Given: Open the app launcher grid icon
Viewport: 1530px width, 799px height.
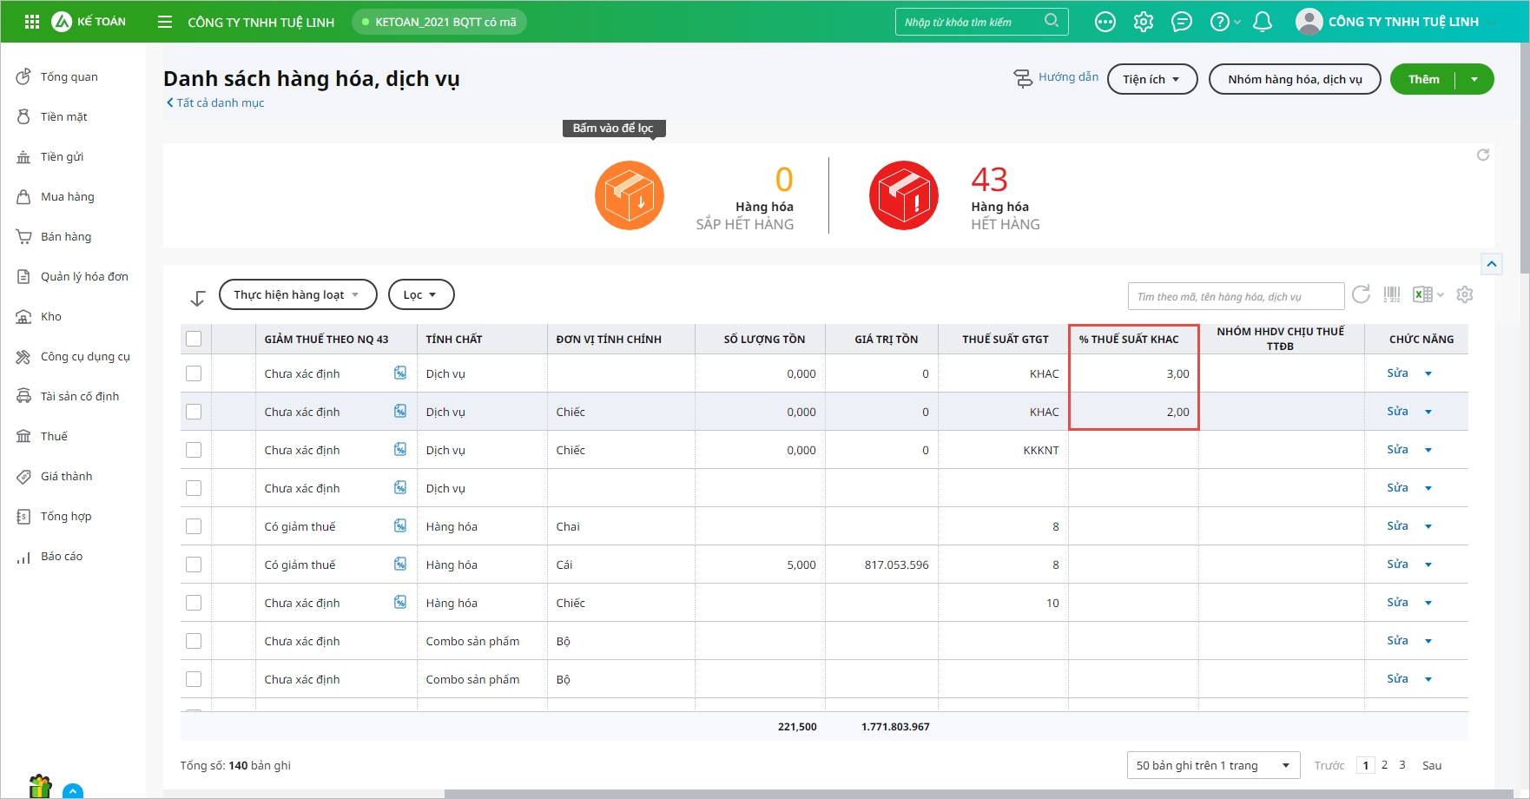Looking at the screenshot, I should [x=32, y=22].
